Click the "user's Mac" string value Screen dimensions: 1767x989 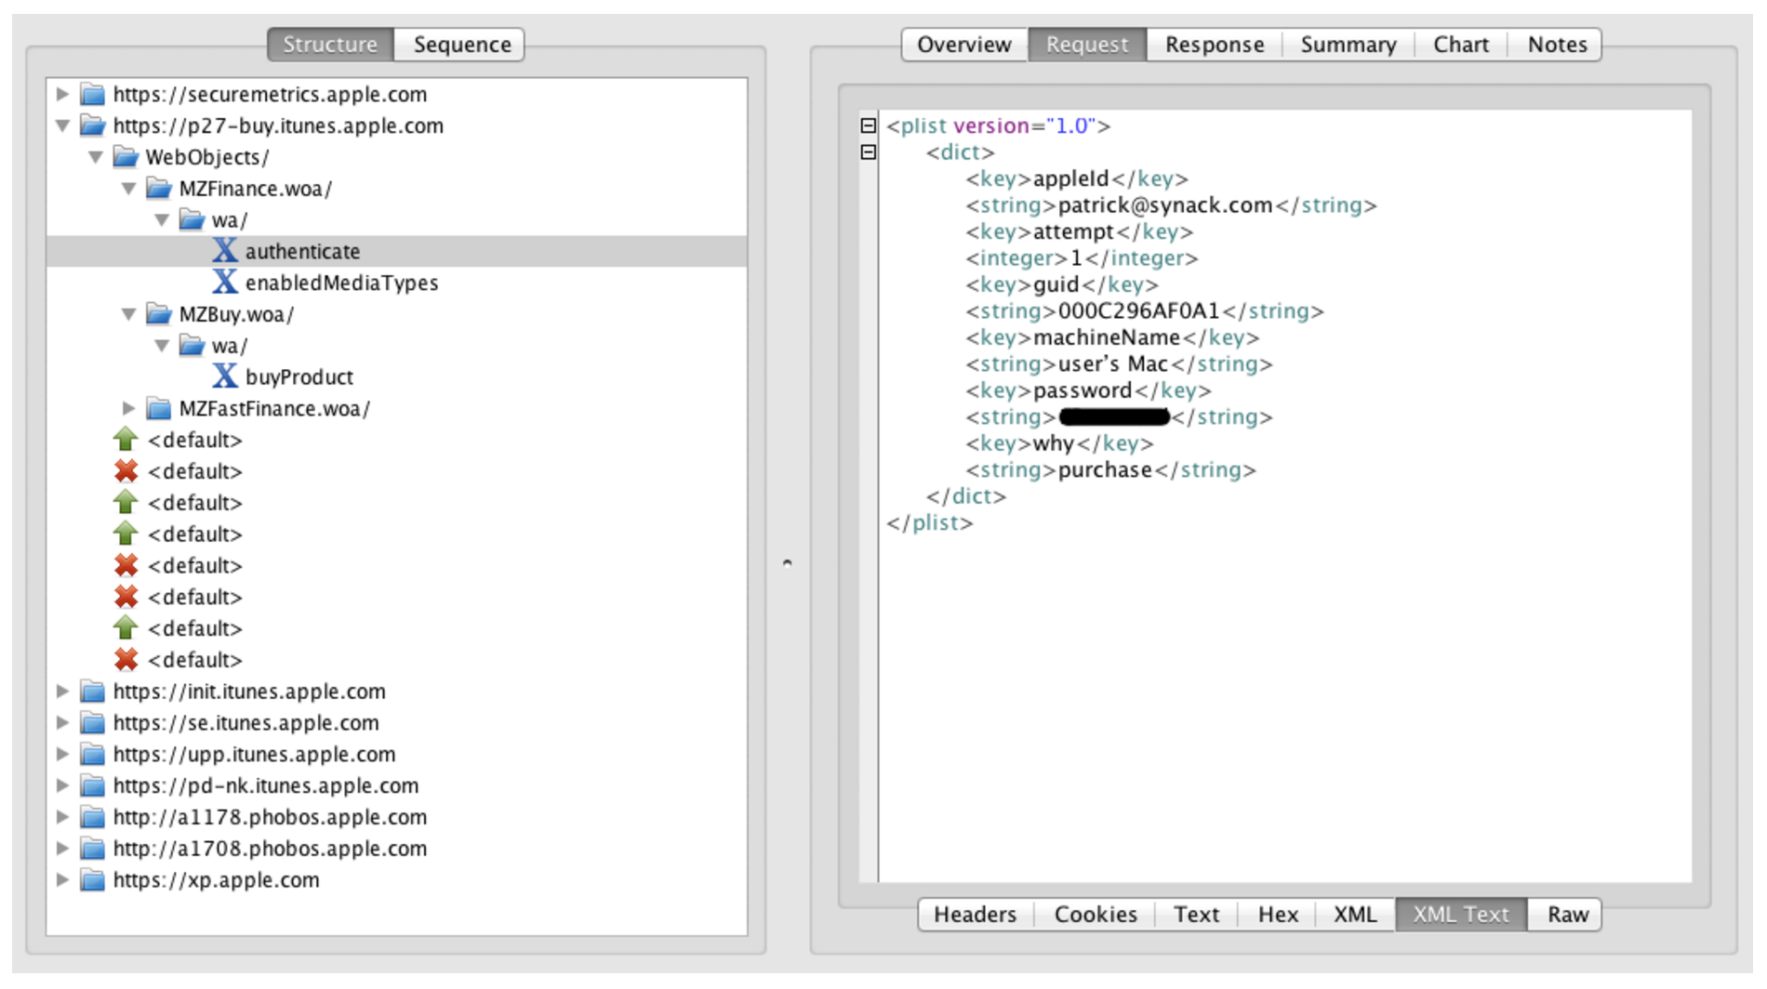[x=1112, y=364]
